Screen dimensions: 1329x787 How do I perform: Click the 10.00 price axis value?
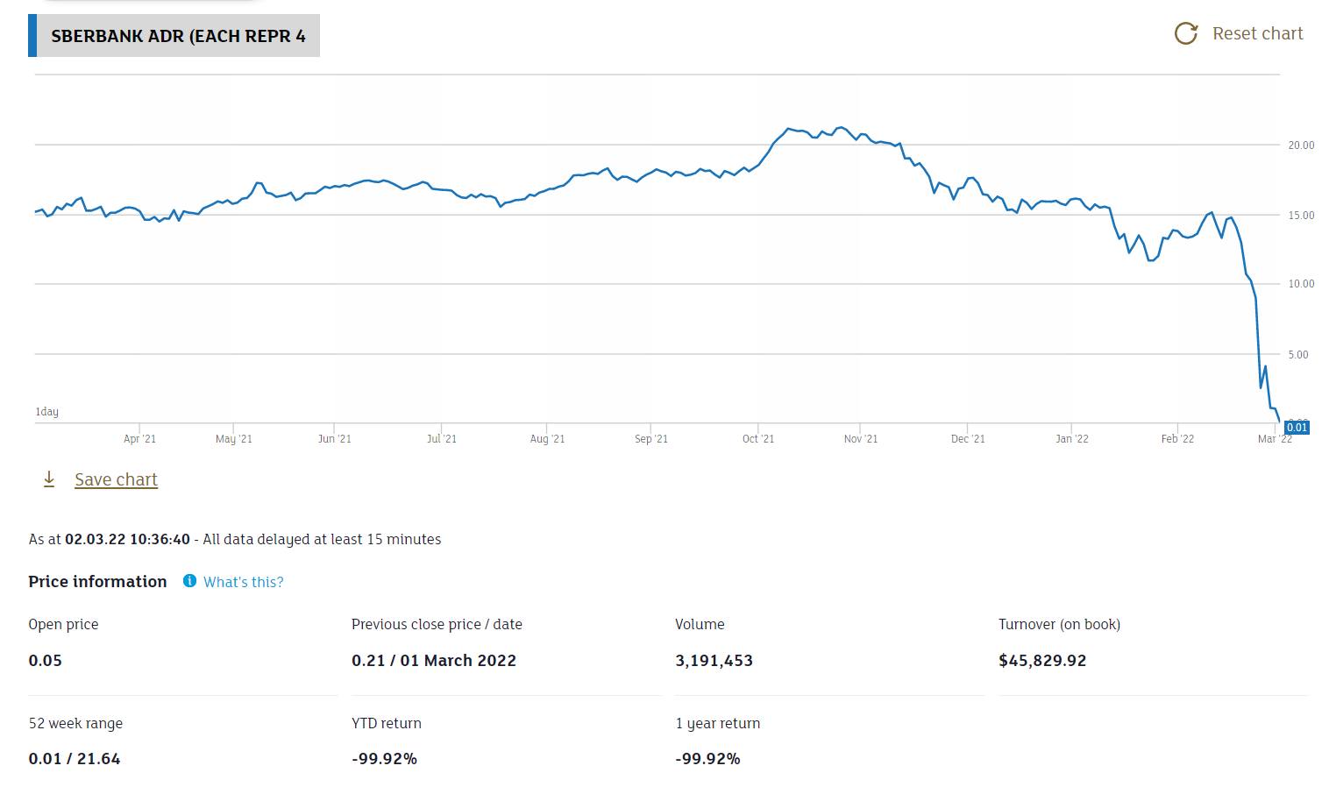coord(1301,284)
